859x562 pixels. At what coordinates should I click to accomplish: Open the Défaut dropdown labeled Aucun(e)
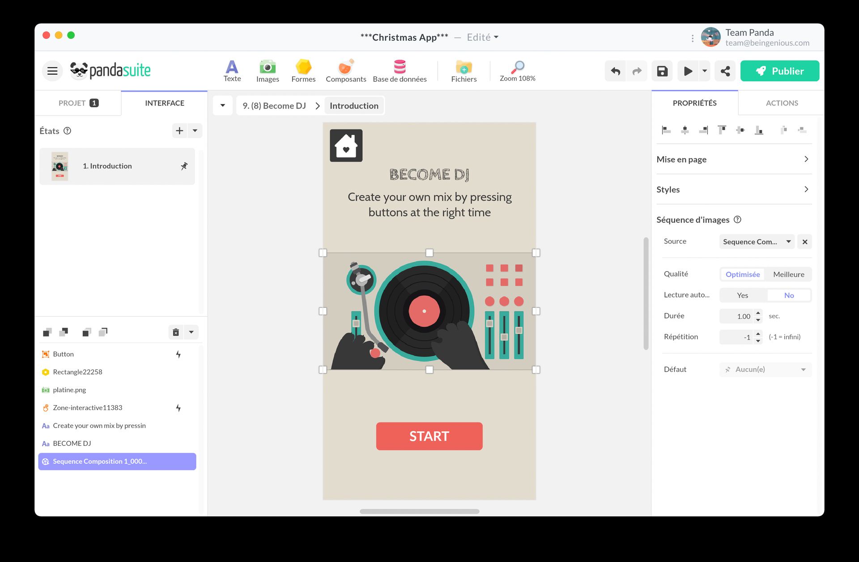[765, 369]
